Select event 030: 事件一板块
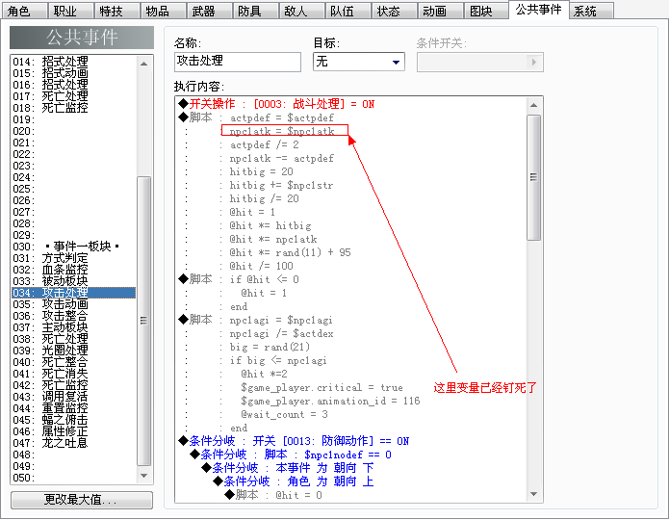 coord(73,247)
